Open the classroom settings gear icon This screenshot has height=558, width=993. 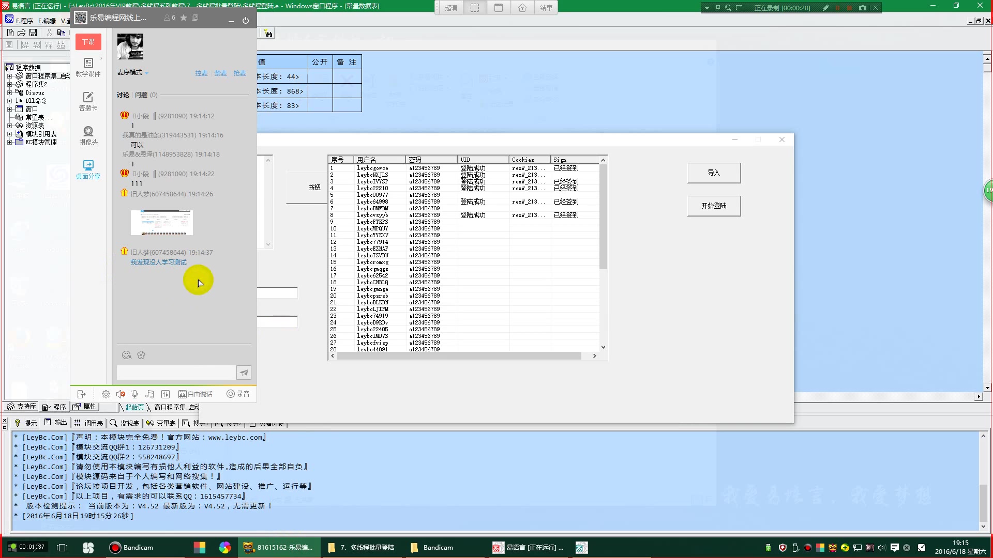pos(106,394)
